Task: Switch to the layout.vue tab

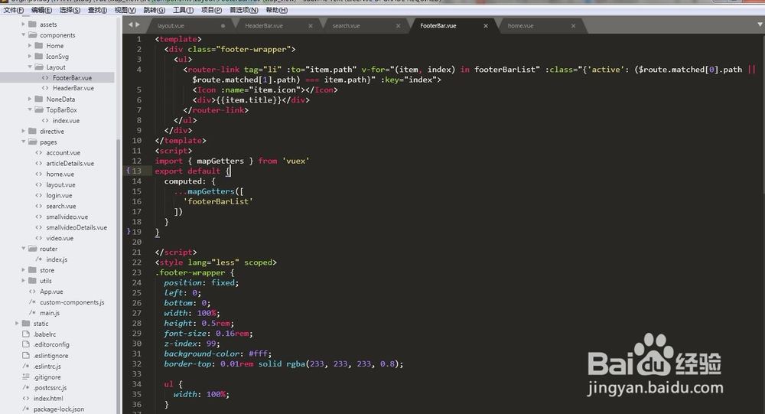Action: [171, 26]
